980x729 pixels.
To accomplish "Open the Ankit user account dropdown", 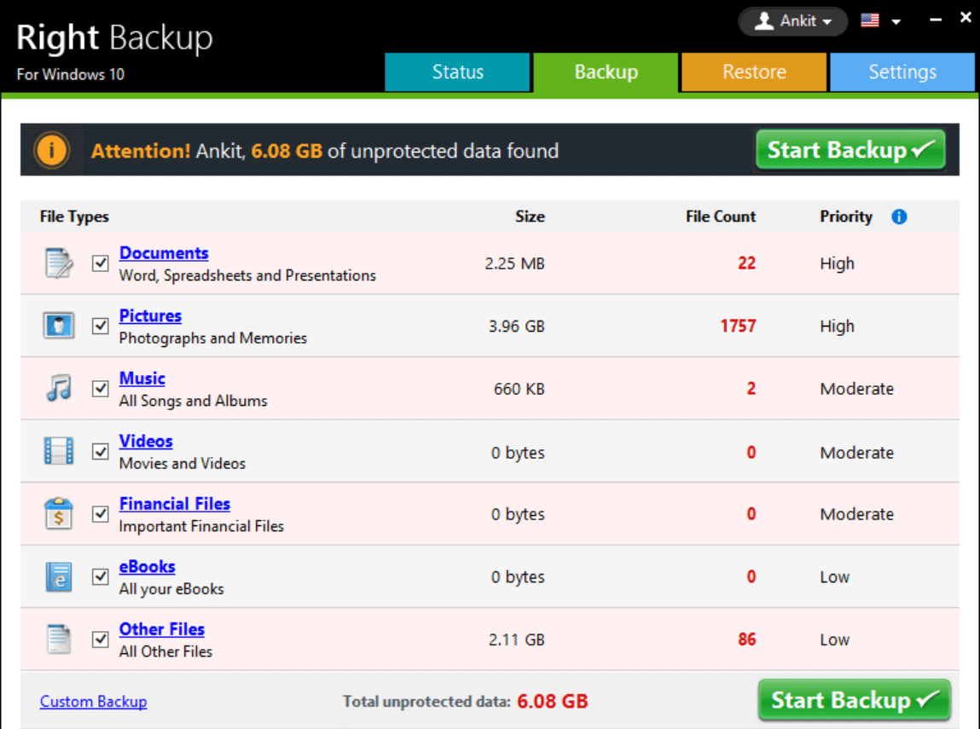I will click(793, 21).
